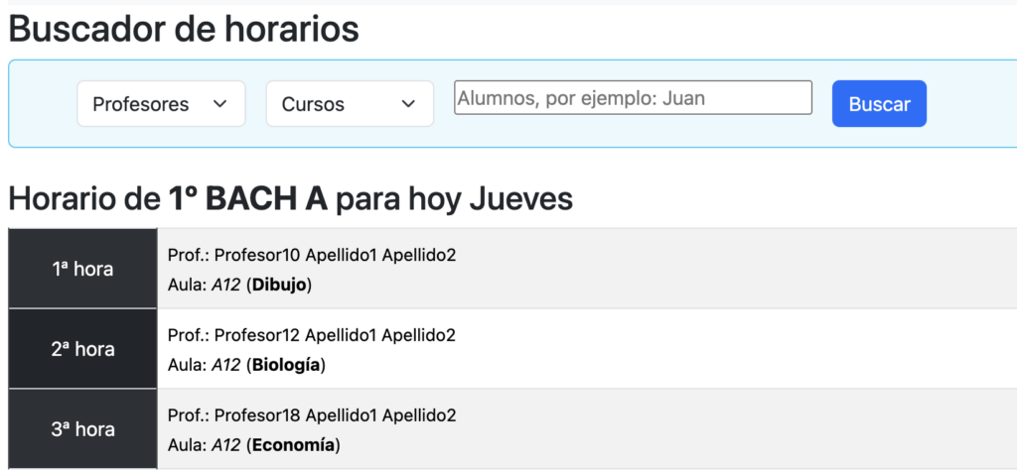
Task: Select the 3ª hora row header
Action: coord(82,429)
